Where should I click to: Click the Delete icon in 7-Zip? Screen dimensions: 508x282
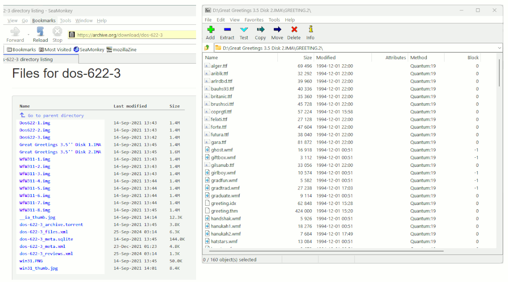click(294, 29)
